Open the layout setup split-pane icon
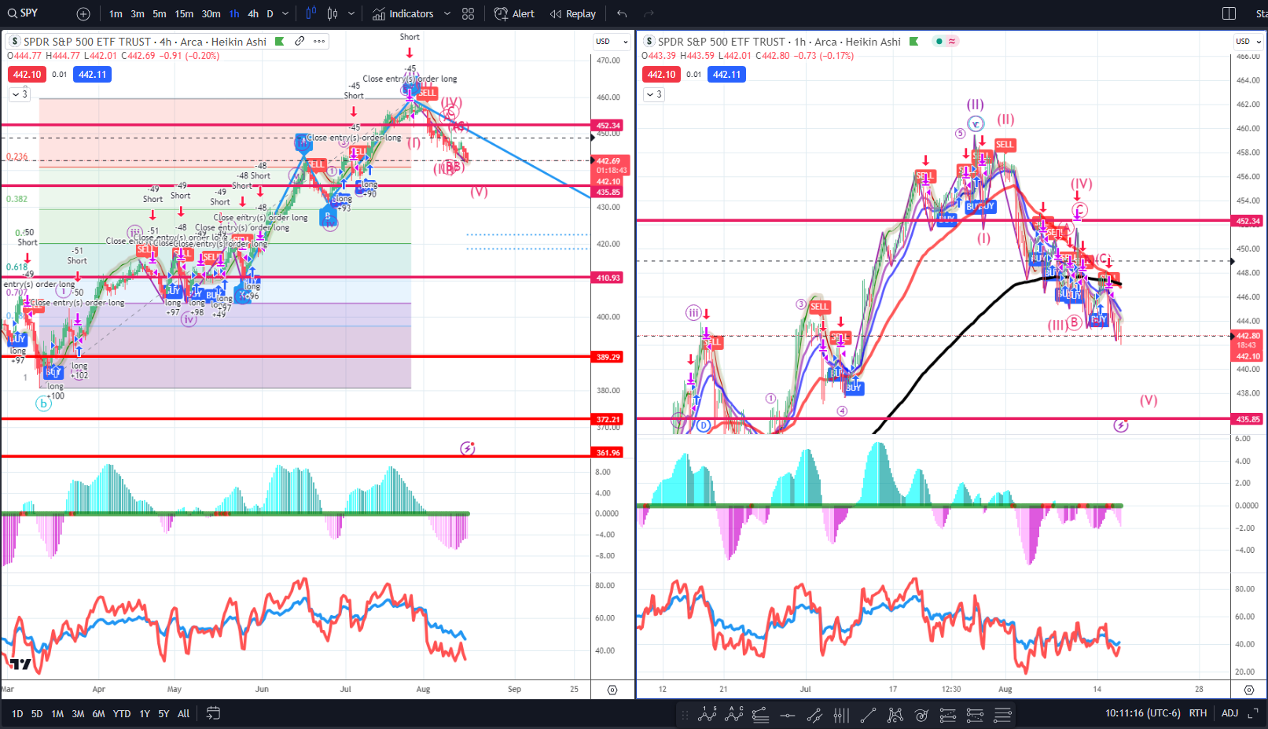1268x729 pixels. 1229,13
